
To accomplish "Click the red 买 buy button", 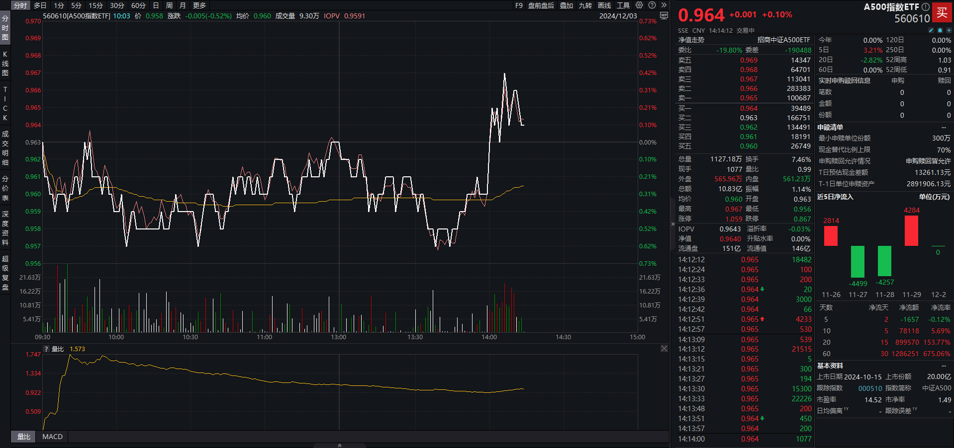I will coord(942,13).
